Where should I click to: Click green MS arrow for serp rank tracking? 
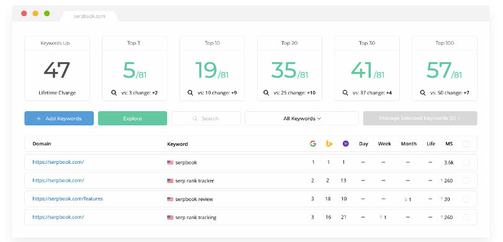pos(442,217)
